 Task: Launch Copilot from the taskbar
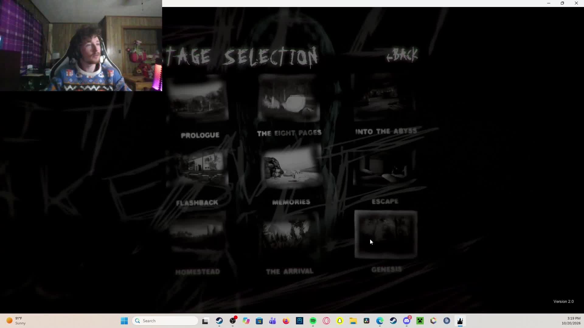point(246,321)
